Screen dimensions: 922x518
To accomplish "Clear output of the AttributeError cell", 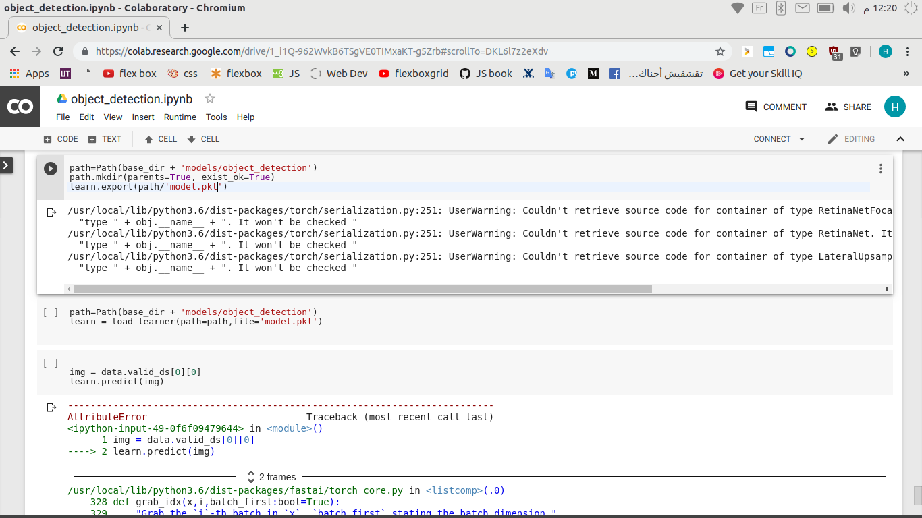I will pos(51,407).
